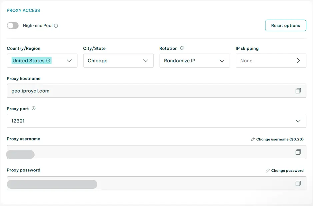The height and width of the screenshot is (206, 313).
Task: Open the Country/Region dropdown arrow
Action: click(69, 61)
